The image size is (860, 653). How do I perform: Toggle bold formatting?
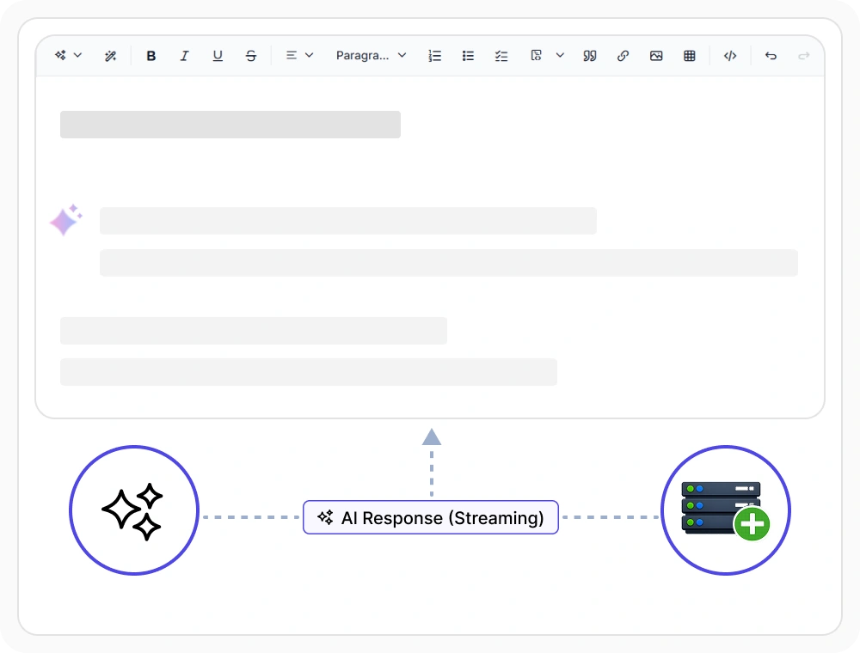click(150, 56)
